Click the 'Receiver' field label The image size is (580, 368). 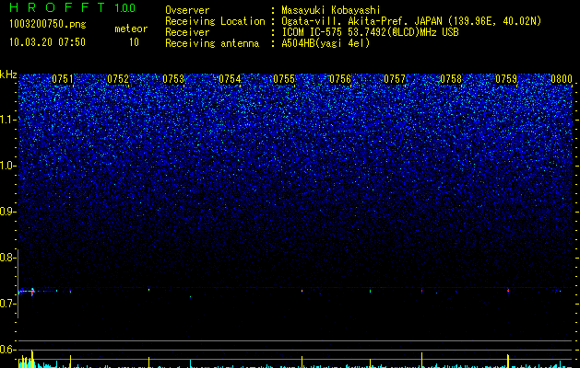(187, 32)
